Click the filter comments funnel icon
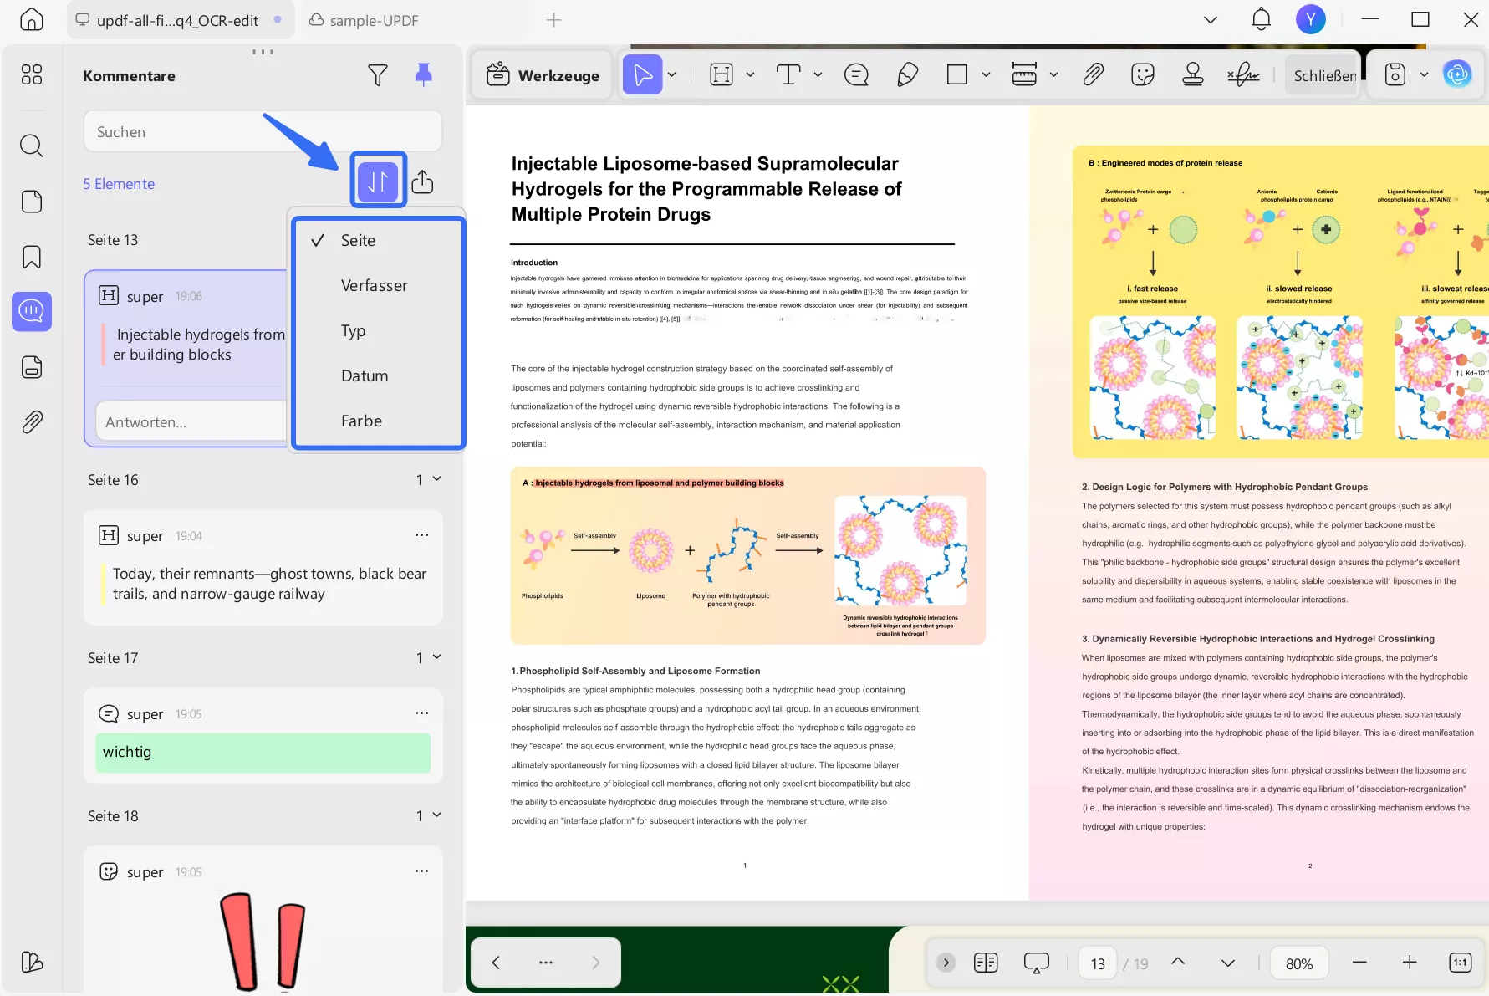The height and width of the screenshot is (996, 1489). click(x=378, y=75)
